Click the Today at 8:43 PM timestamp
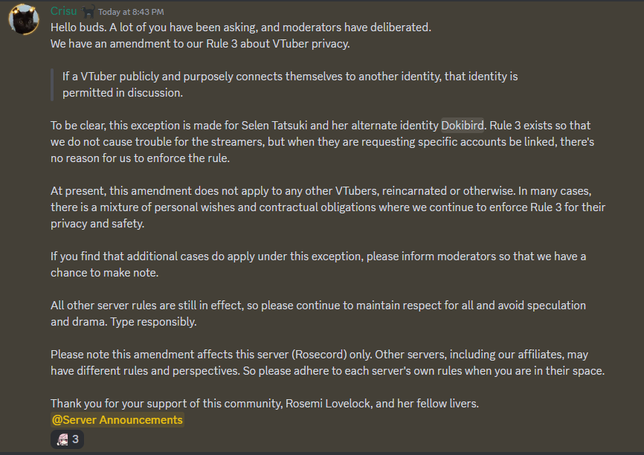Viewport: 644px width, 455px height. pyautogui.click(x=131, y=12)
